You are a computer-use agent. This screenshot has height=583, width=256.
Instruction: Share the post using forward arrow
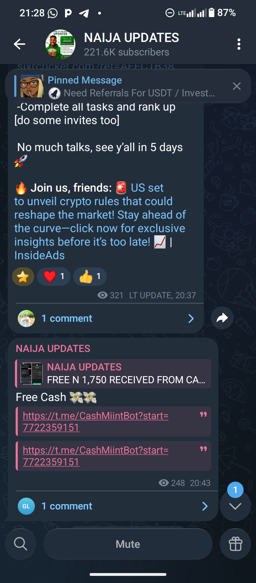pos(222,318)
